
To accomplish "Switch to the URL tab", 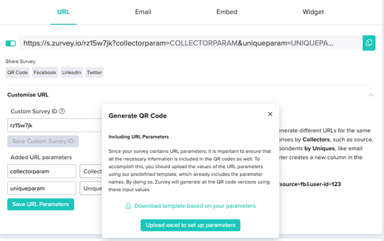I will (63, 12).
